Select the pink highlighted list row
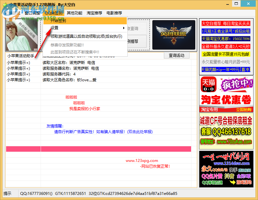The width and height of the screenshot is (258, 200). coord(98,149)
